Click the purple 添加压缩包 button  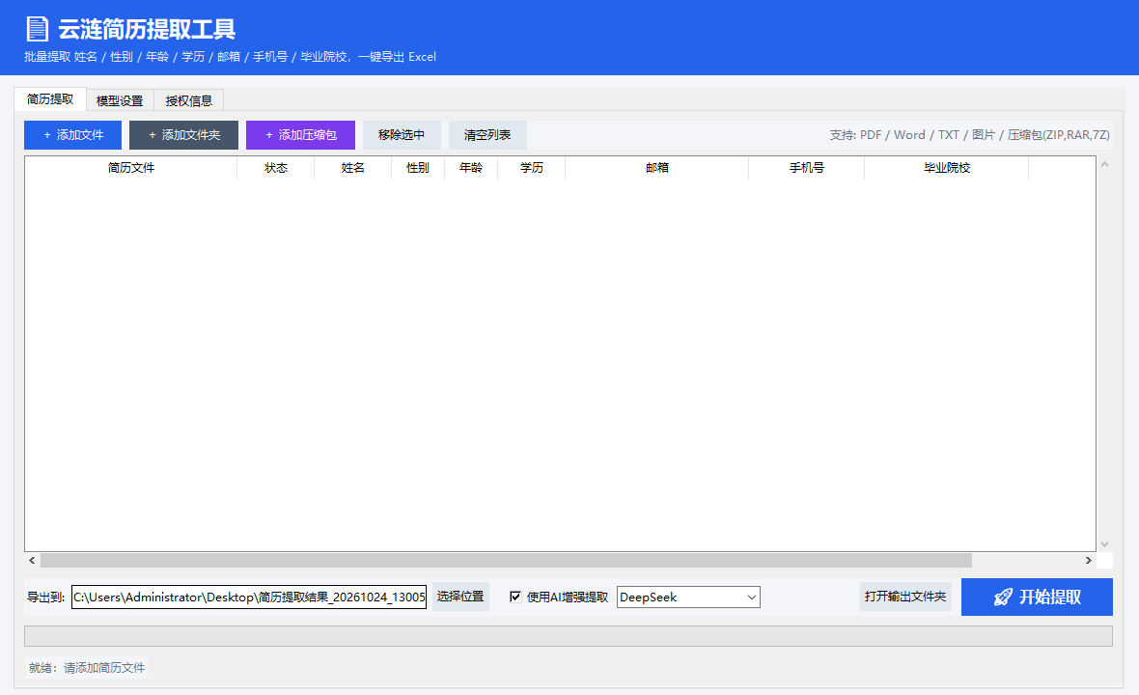[x=301, y=135]
